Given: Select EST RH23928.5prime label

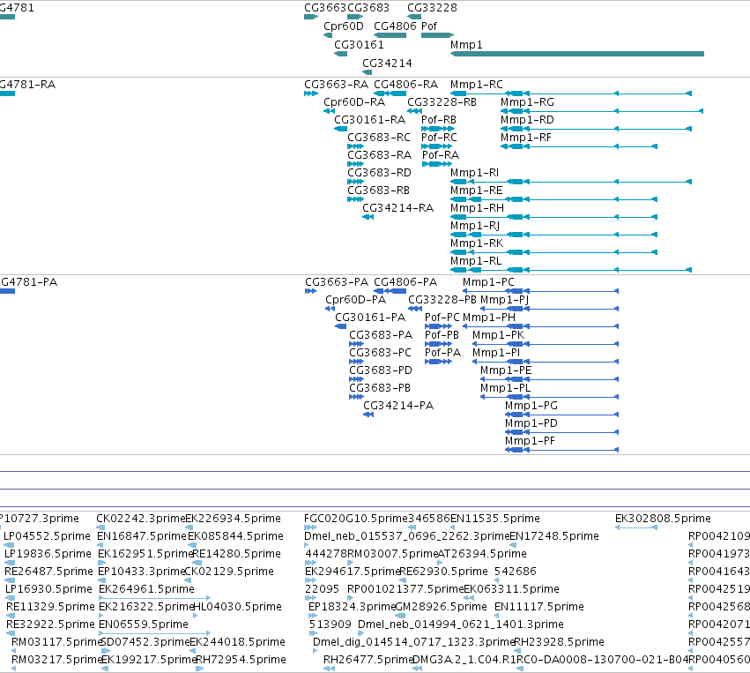Looking at the screenshot, I should click(559, 642).
